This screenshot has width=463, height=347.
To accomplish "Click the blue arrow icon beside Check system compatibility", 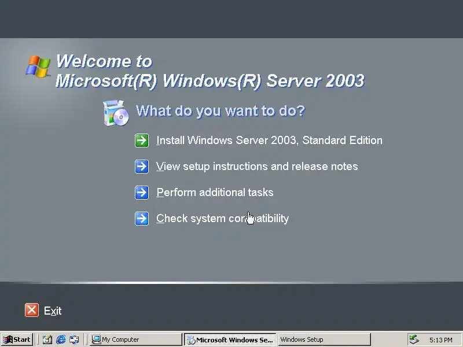I will point(142,219).
